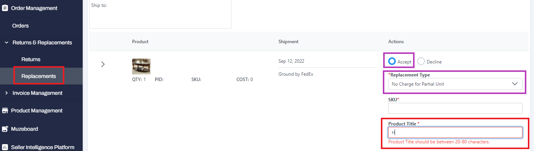Open the Muzeboard menu item

pos(24,129)
